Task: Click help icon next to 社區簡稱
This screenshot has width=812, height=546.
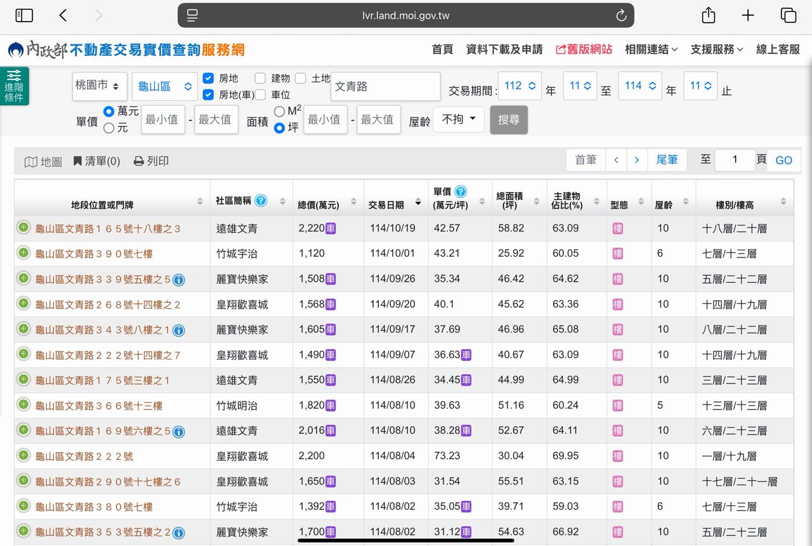Action: coord(261,201)
